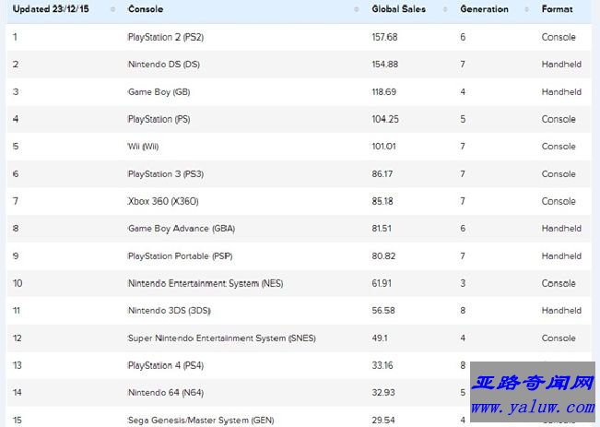This screenshot has width=600, height=427.
Task: Click sales value 61.91
Action: (382, 283)
